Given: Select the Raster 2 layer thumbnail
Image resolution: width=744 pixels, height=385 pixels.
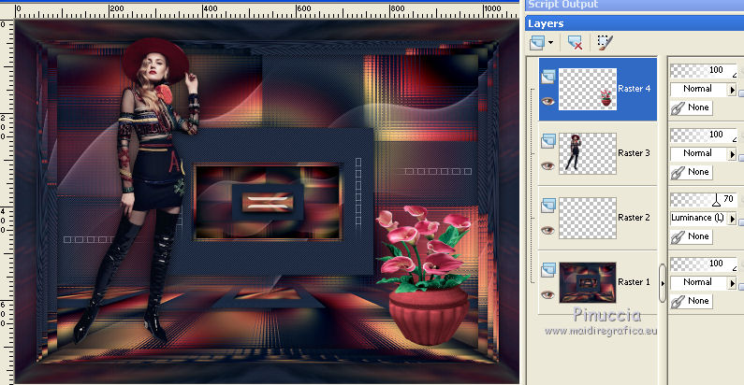Looking at the screenshot, I should tap(588, 218).
